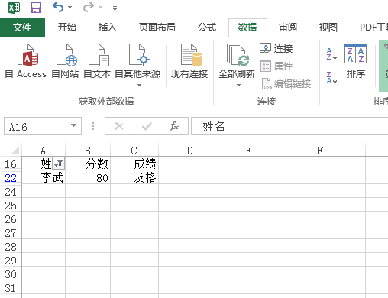Select column D header

(189, 151)
